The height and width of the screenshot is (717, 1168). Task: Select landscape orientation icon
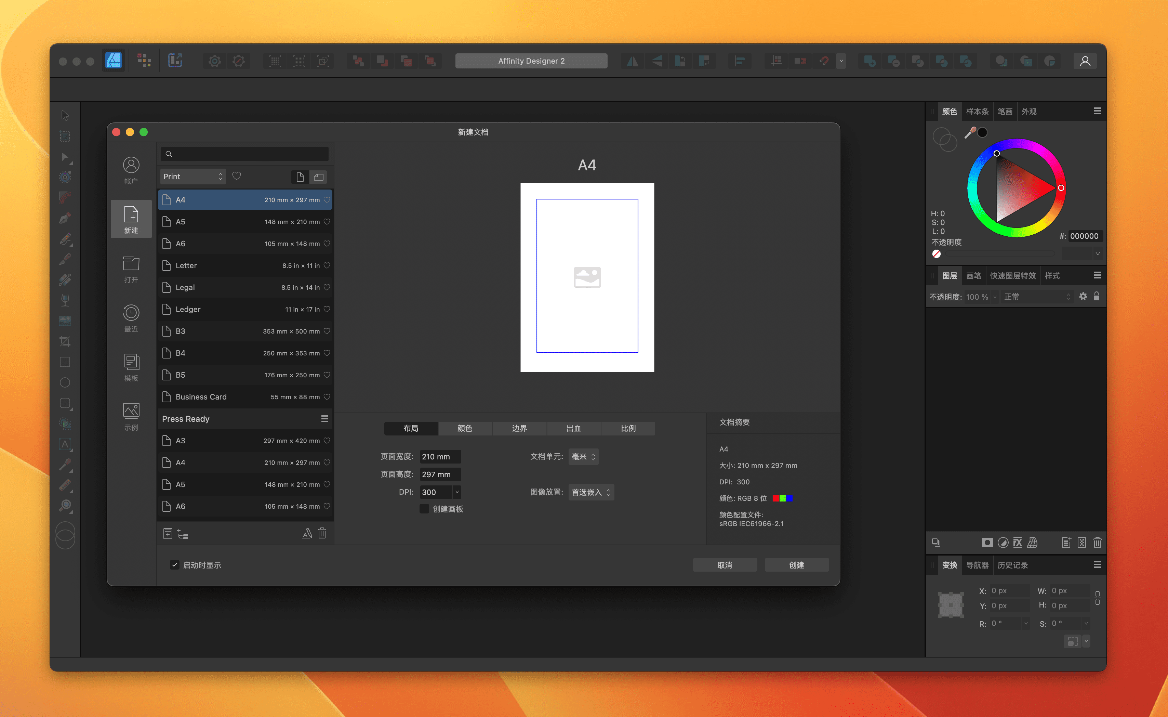(x=319, y=177)
